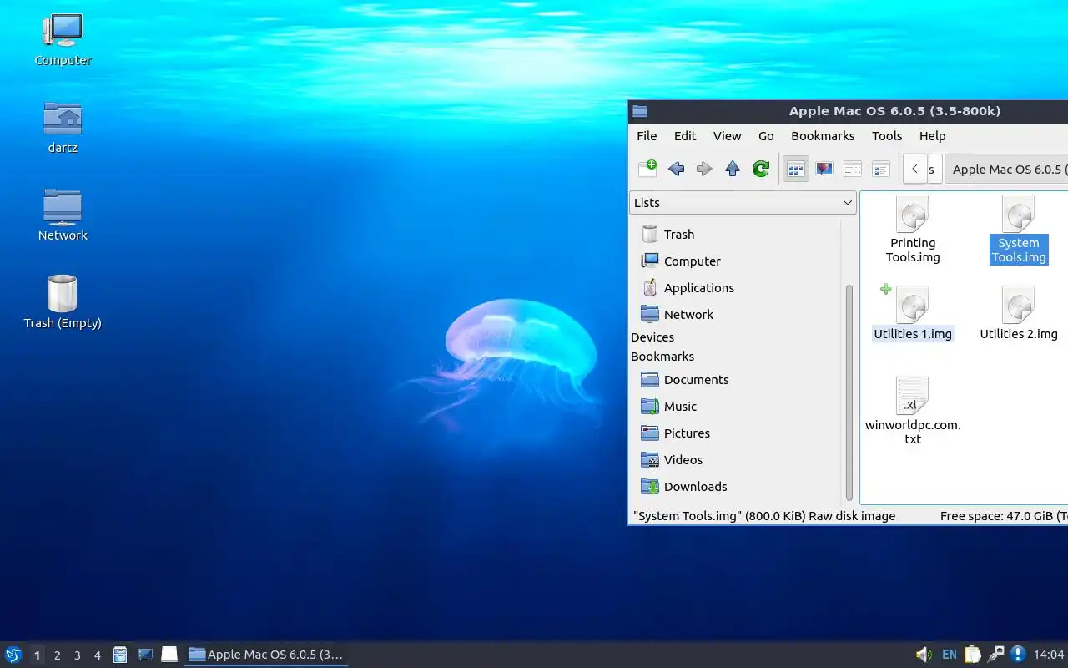Screen dimensions: 1068x668
Task: Reload the folder with the green refresh icon
Action: click(x=761, y=169)
